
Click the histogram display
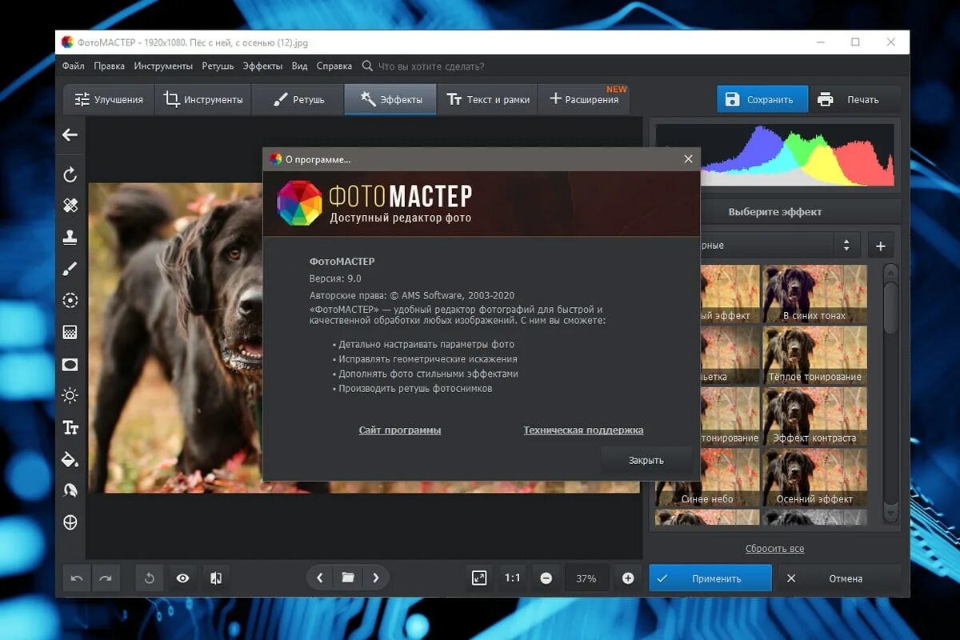775,155
